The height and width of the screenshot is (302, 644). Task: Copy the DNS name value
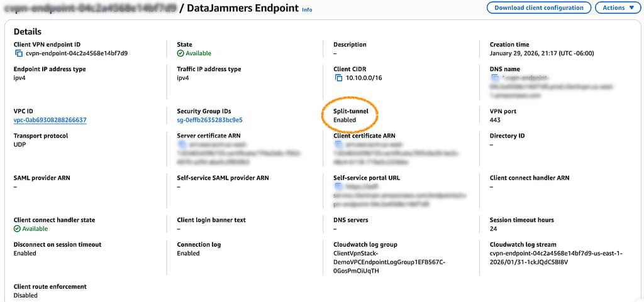tap(495, 78)
